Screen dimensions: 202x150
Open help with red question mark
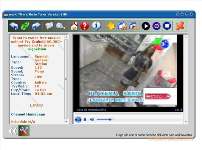[x=84, y=26]
